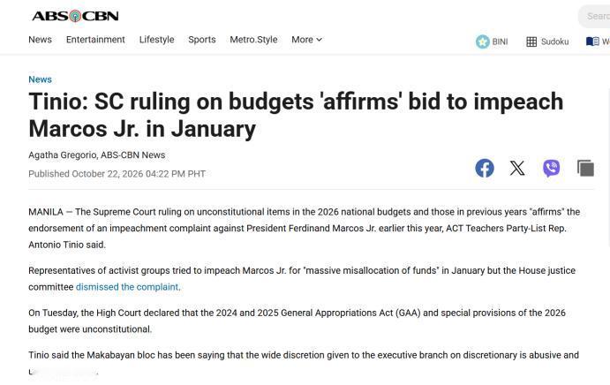Click the page vertical scrollbar

click(608, 168)
